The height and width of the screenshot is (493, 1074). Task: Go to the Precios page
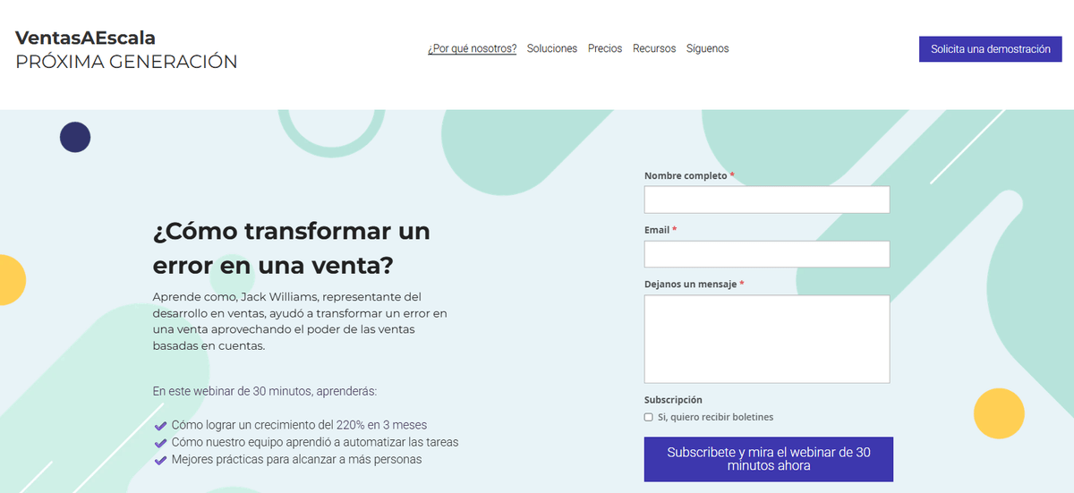(605, 48)
